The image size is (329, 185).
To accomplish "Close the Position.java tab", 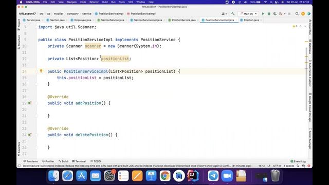I will tap(261, 20).
